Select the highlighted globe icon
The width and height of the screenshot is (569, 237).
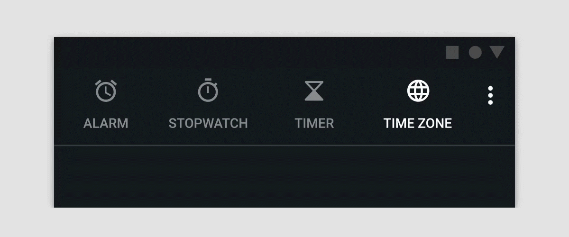pos(418,90)
